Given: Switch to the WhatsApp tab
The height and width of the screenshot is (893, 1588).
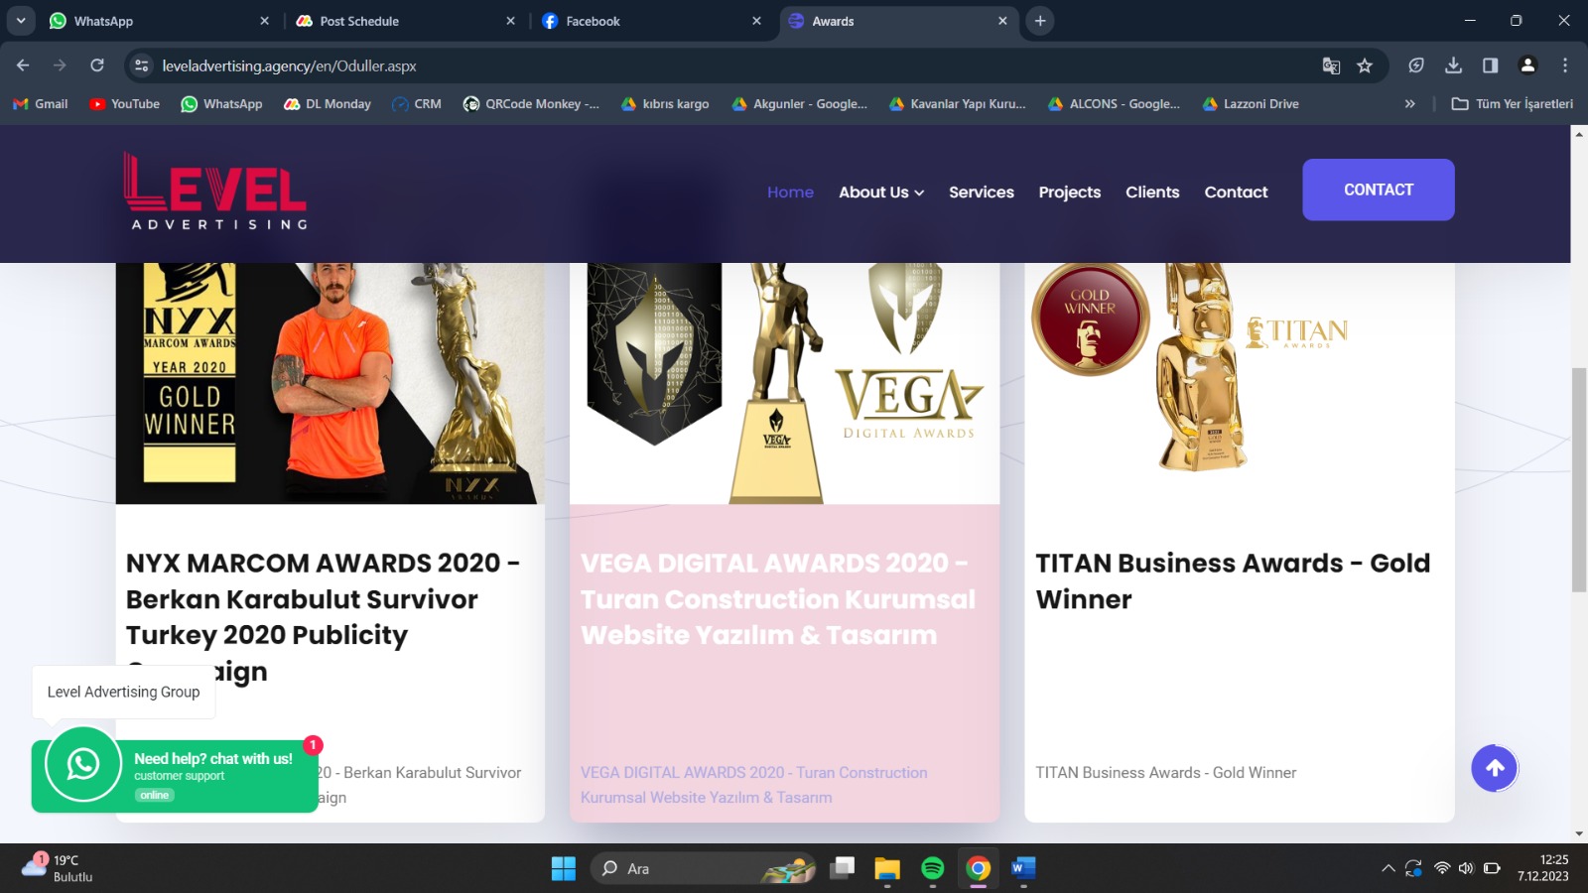Looking at the screenshot, I should 159,21.
